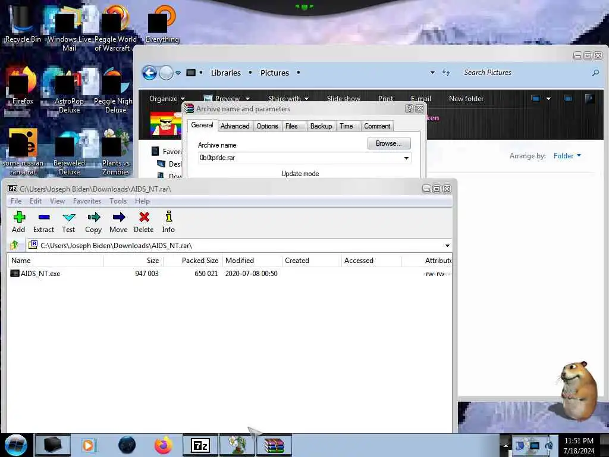Click New folder in Explorer toolbar
Viewport: 609px width, 457px height.
tap(466, 99)
